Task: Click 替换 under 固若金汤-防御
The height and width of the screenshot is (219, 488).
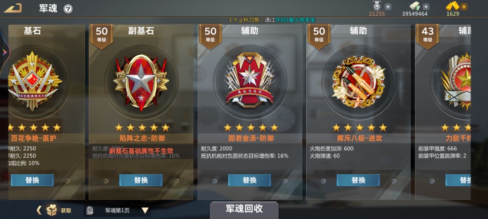Action: [x=249, y=180]
